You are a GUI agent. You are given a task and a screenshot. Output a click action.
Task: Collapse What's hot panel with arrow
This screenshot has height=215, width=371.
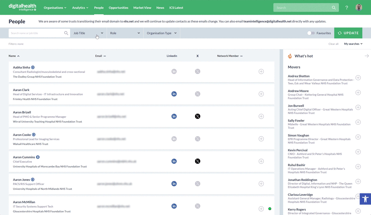point(367,56)
